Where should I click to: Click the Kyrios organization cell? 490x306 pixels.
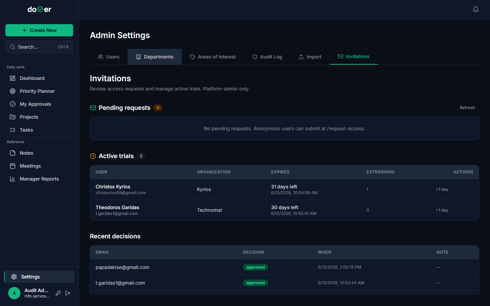pos(204,189)
